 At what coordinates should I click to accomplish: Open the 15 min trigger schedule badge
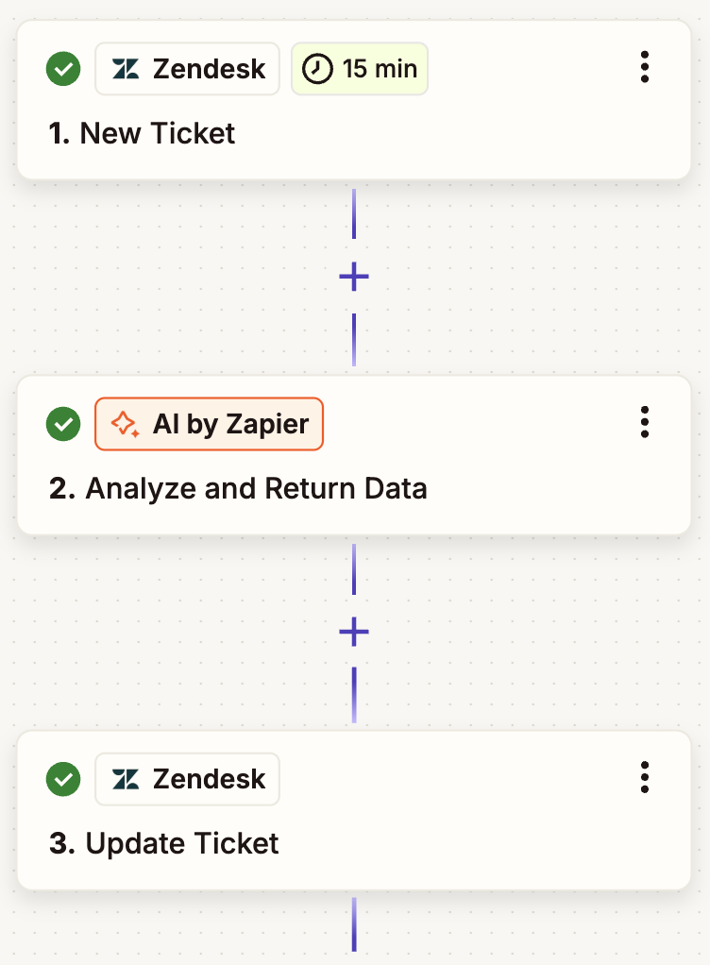(x=360, y=68)
